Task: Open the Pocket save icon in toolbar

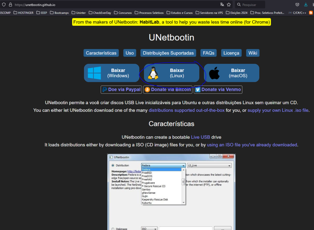Action: pos(297,5)
